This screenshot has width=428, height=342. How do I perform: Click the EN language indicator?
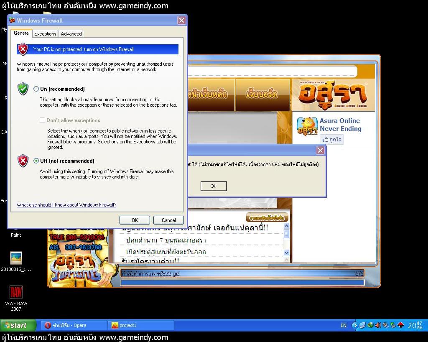[344, 325]
